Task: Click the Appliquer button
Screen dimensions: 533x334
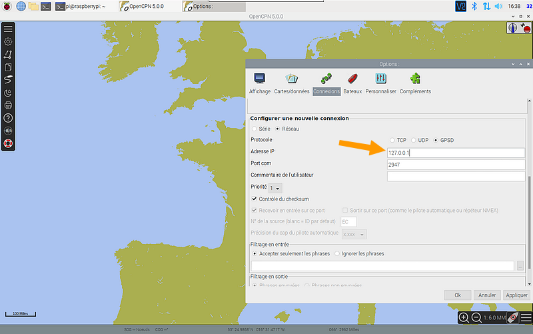Action: coord(516,295)
